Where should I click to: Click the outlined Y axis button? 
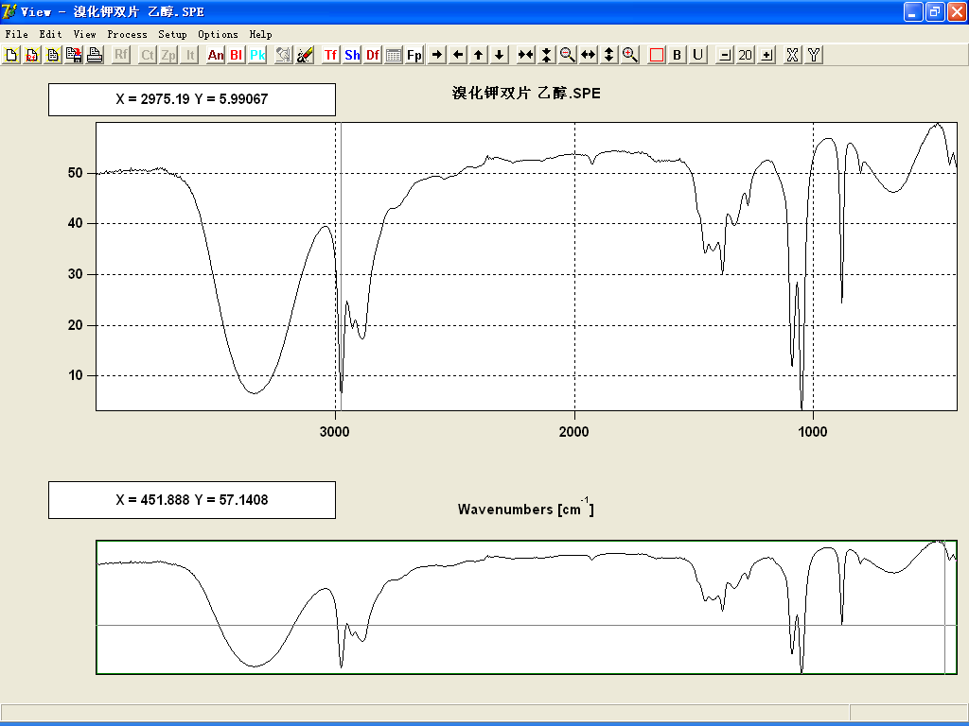point(814,55)
